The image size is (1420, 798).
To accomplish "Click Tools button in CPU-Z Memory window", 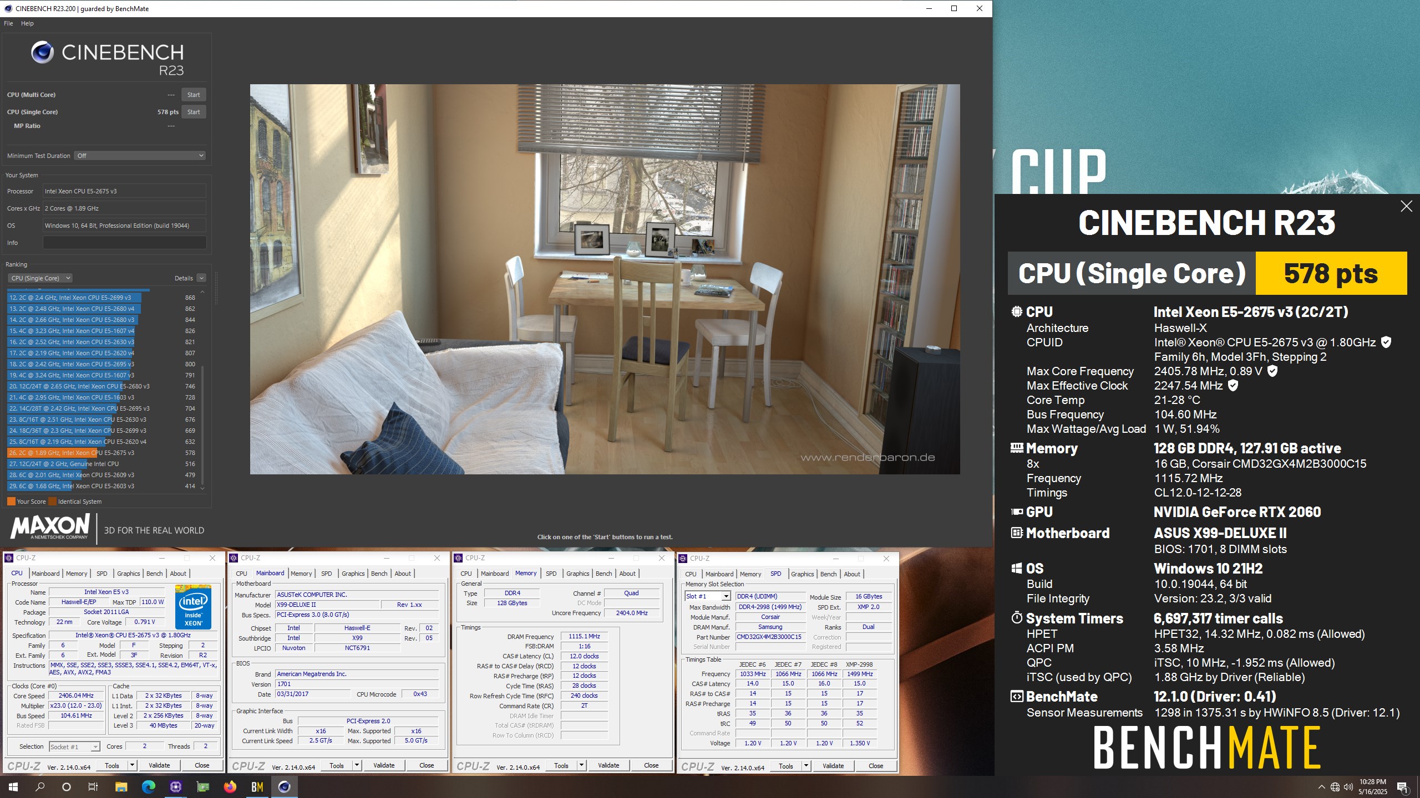I will tap(561, 765).
